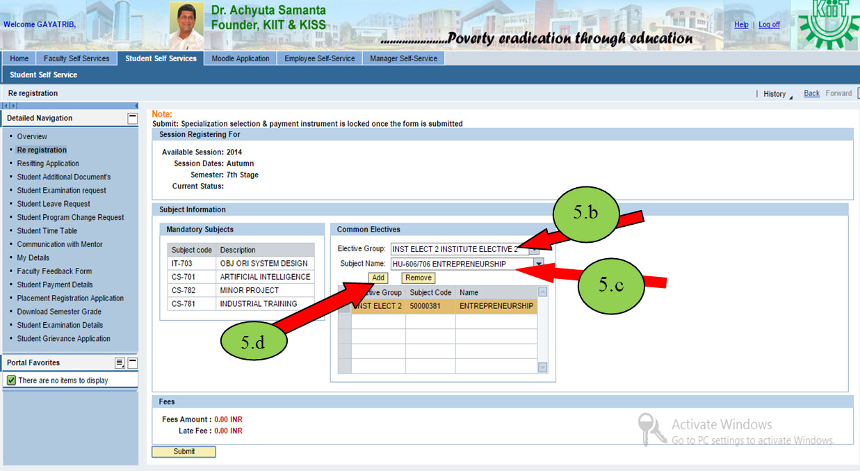Collapse the Detailed Navigation panel

(131, 118)
